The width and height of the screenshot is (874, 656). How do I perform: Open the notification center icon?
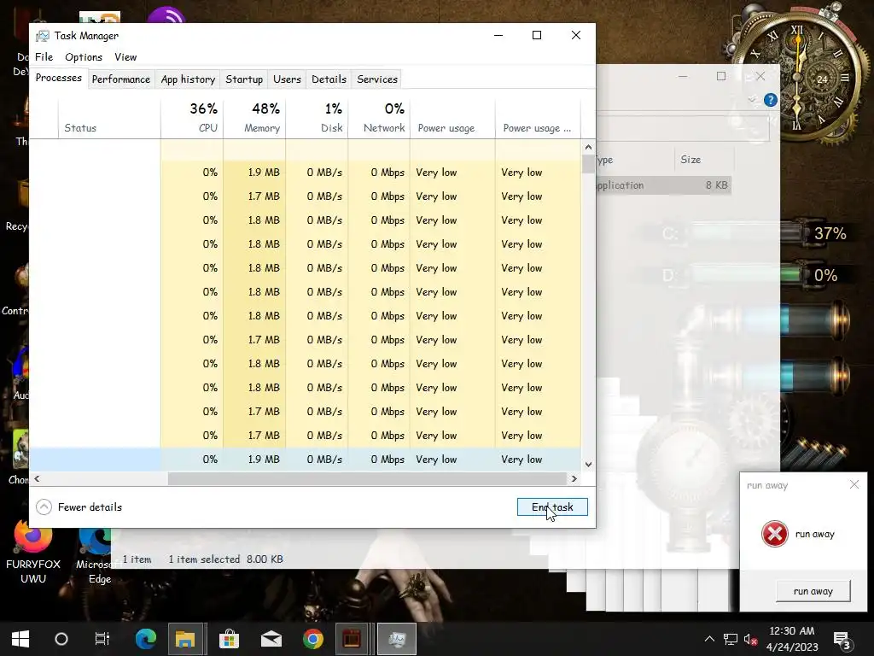pos(842,640)
